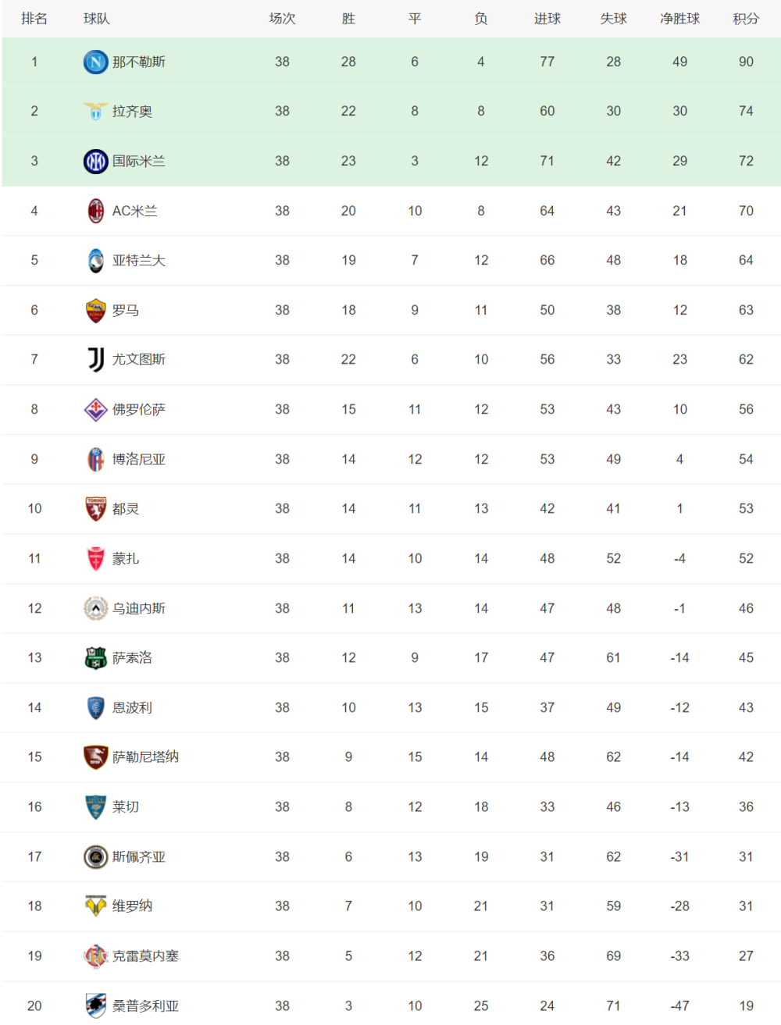This screenshot has height=1025, width=781.
Task: Click the Sampdoria crest icon
Action: point(95,1005)
